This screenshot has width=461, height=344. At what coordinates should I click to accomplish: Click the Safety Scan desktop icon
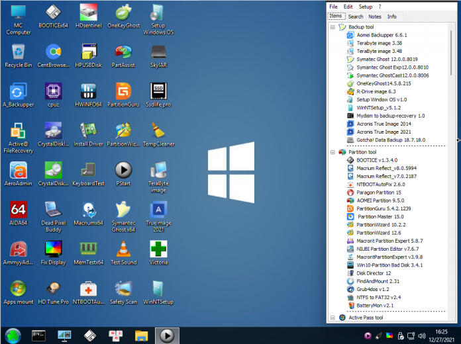[123, 292]
